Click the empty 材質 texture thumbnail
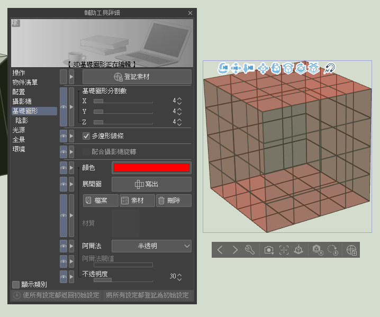 [125, 223]
